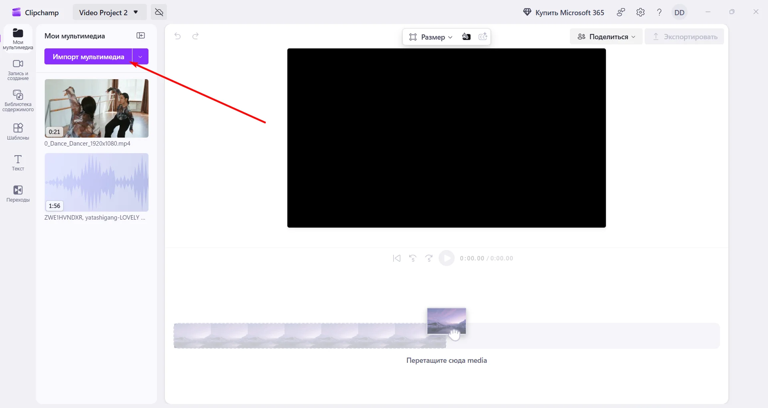
Task: Click the Перетащите сюда media hint text
Action: click(x=447, y=360)
